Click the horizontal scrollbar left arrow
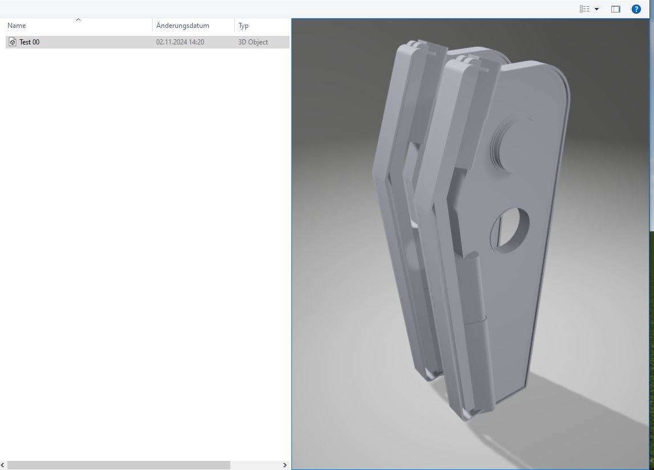The image size is (654, 470). click(x=2, y=465)
